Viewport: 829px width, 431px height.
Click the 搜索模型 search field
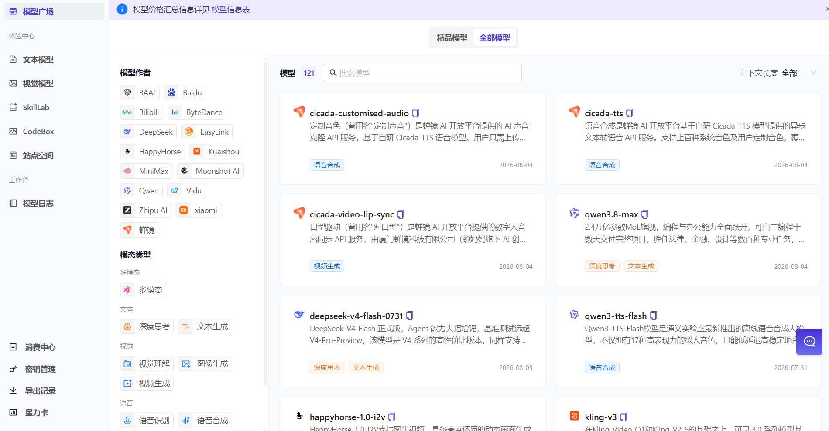point(422,73)
